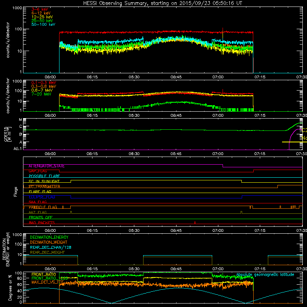Viewport: 307px width, 307px height.
Task: Click the red BAD_PACKETS spike marker
Action: pyautogui.click(x=195, y=223)
